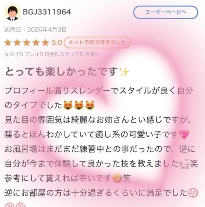Image resolution: width=205 pixels, height=207 pixels.
Task: Click the visit date 2026年4月3日
Action: pos(47,30)
